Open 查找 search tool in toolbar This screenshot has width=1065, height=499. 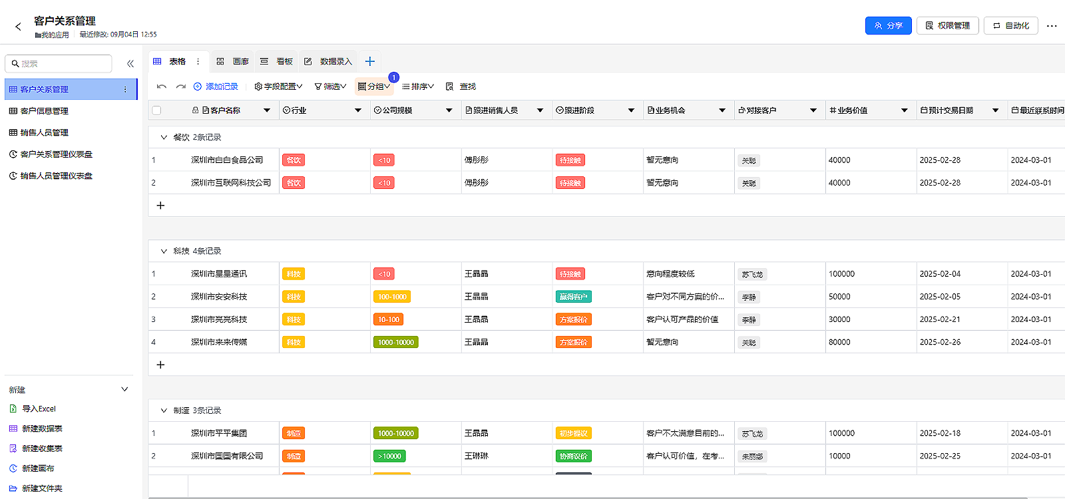(x=461, y=86)
